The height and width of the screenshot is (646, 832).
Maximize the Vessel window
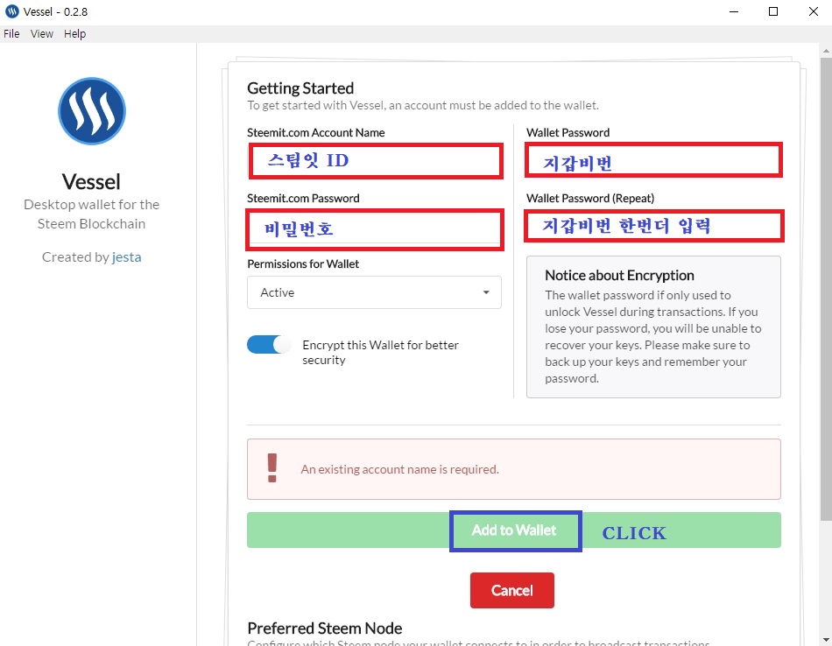pyautogui.click(x=773, y=11)
